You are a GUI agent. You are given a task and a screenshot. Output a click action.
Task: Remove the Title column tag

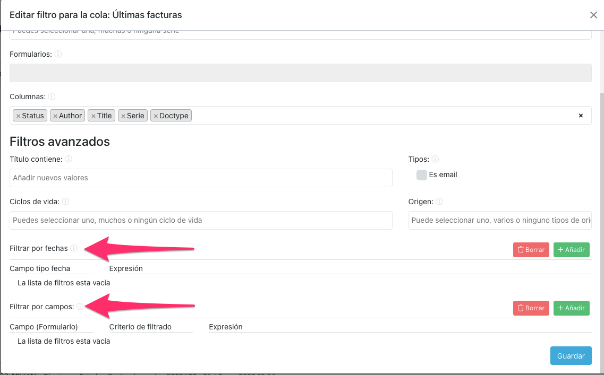93,116
